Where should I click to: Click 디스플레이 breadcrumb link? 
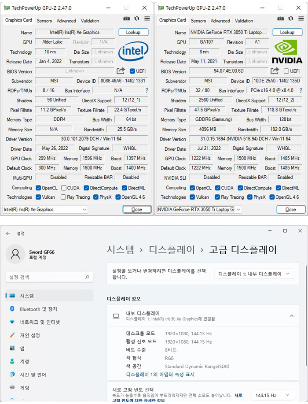point(172,250)
